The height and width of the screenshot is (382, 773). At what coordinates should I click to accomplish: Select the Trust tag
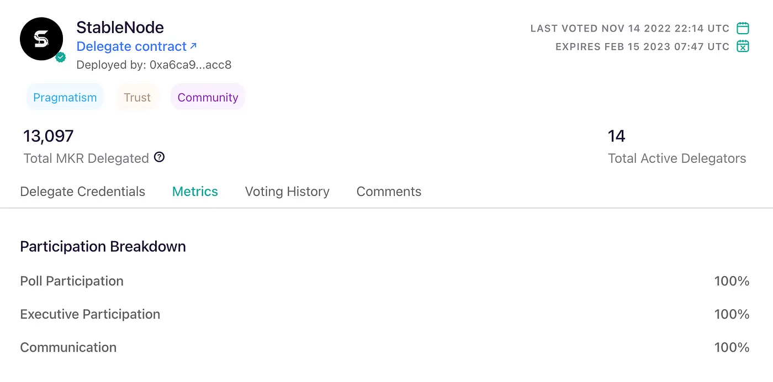(137, 97)
